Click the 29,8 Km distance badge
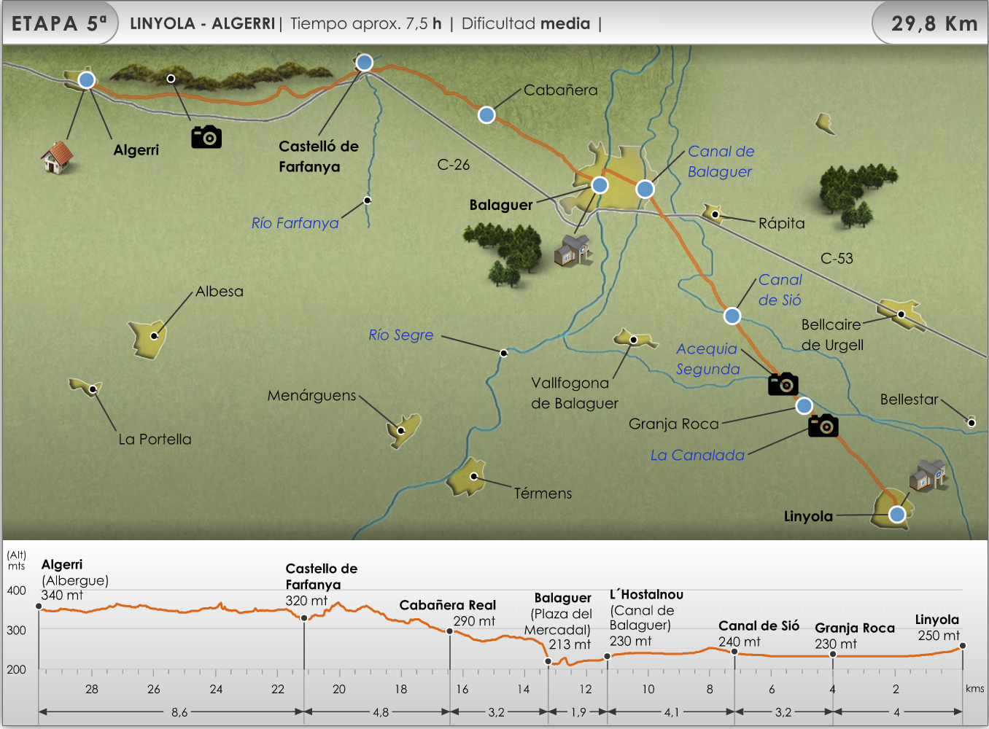 point(933,23)
